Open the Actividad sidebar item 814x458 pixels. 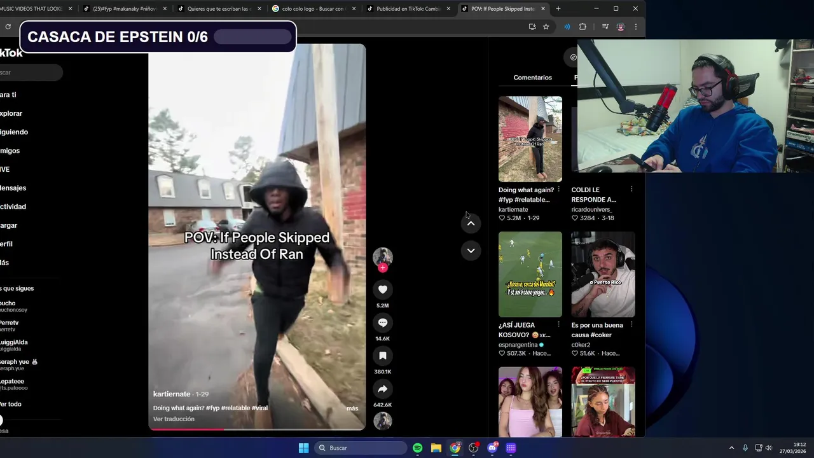(x=13, y=207)
